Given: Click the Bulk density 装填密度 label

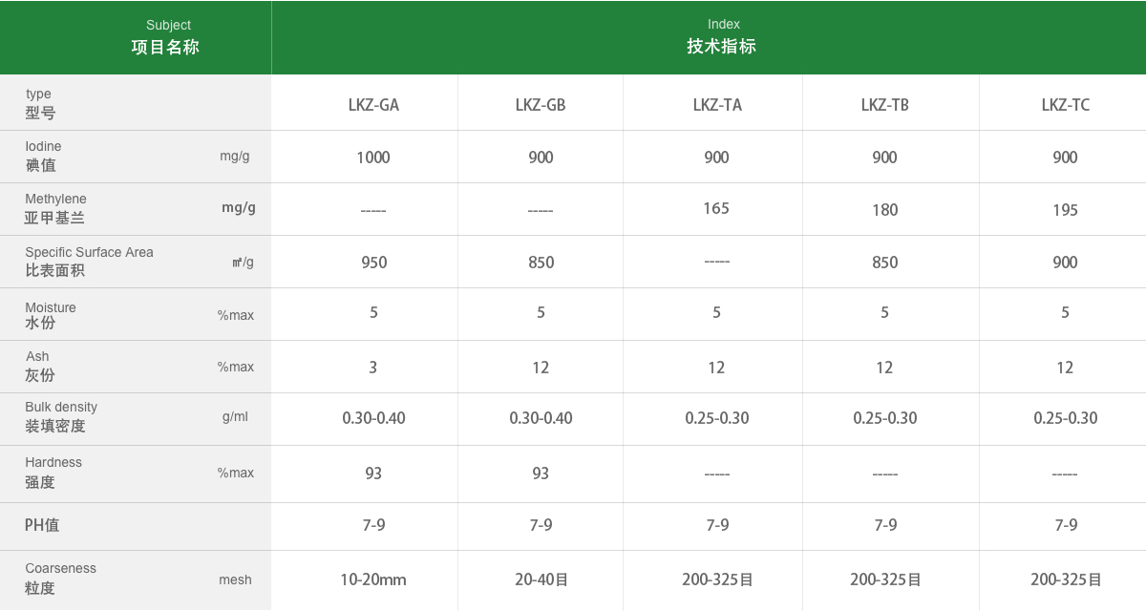Looking at the screenshot, I should pos(61,417).
